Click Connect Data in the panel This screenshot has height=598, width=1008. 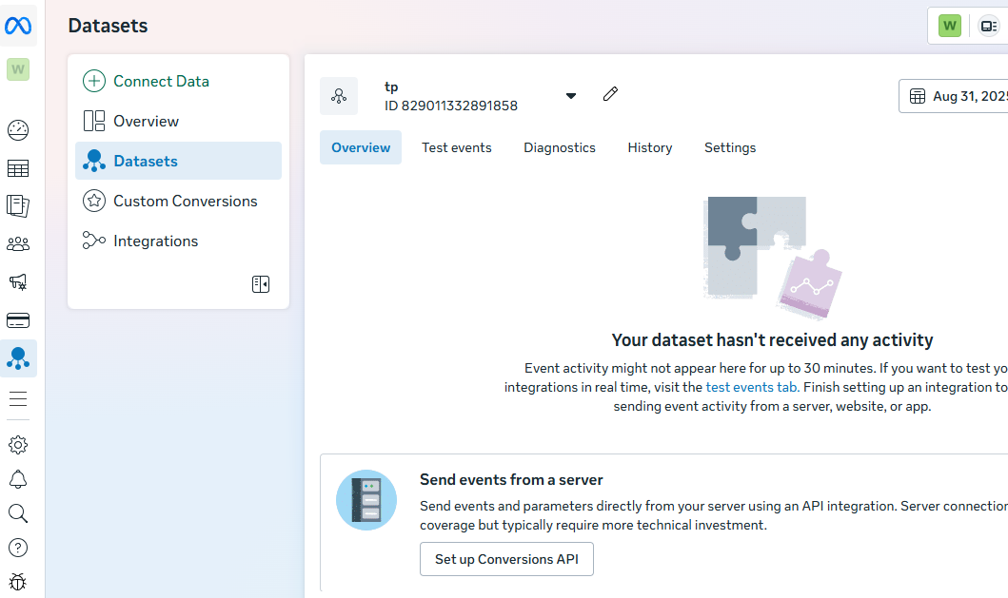(x=161, y=81)
